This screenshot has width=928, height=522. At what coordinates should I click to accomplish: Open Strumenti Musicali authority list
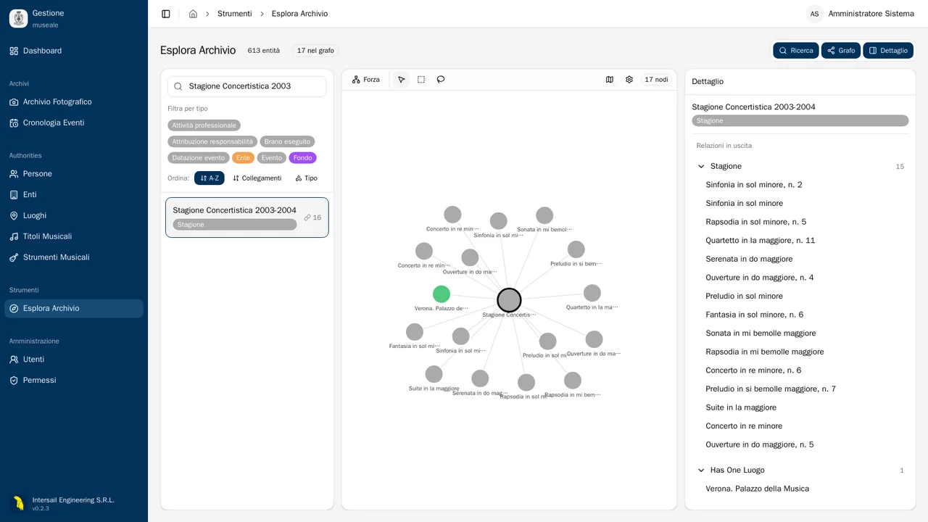tap(73, 257)
